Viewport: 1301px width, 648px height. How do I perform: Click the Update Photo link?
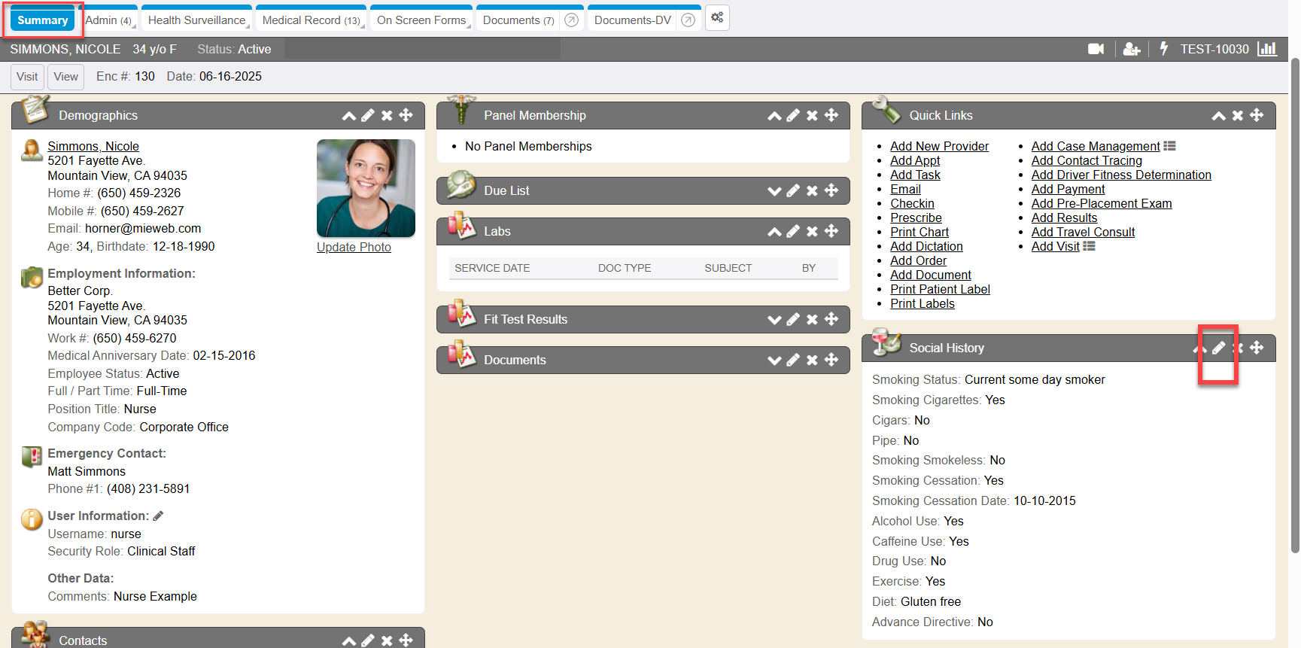[x=354, y=247]
